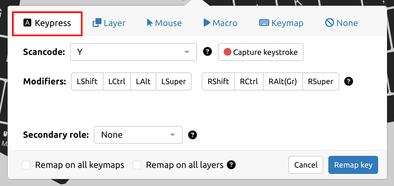Click help icon after Remap on all layers

pos(231,165)
